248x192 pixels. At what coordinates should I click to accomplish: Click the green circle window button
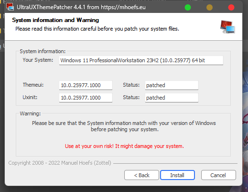(x=188, y=8)
